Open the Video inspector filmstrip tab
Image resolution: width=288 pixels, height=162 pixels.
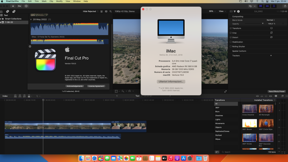tap(231, 12)
